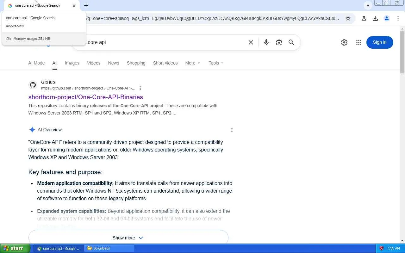
Task: Start voice search with microphone
Action: click(x=266, y=42)
